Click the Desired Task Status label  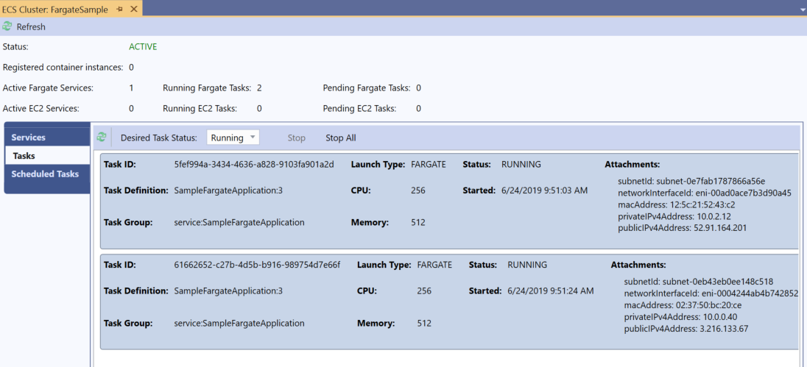pos(158,138)
